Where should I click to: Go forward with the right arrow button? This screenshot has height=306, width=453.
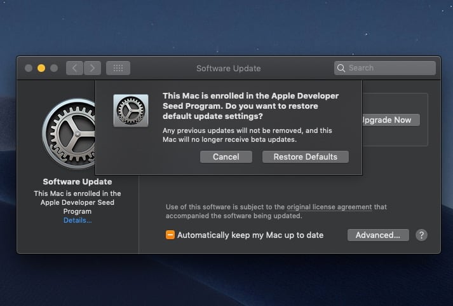93,68
